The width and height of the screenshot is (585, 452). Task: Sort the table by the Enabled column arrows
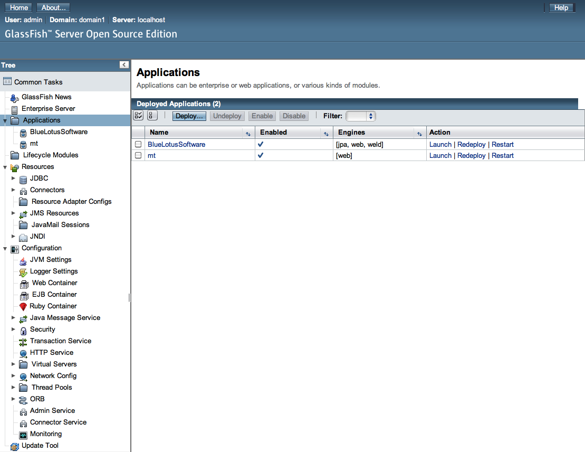pyautogui.click(x=327, y=133)
